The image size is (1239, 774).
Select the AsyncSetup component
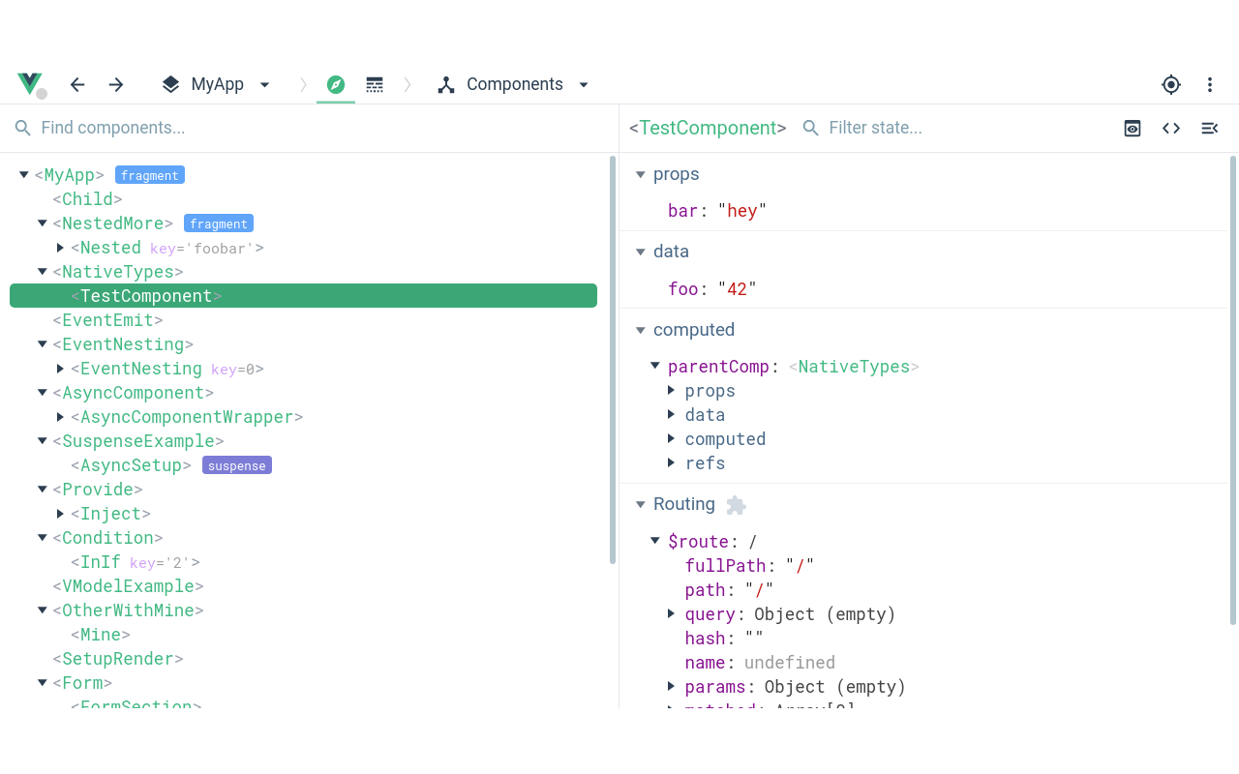[131, 465]
